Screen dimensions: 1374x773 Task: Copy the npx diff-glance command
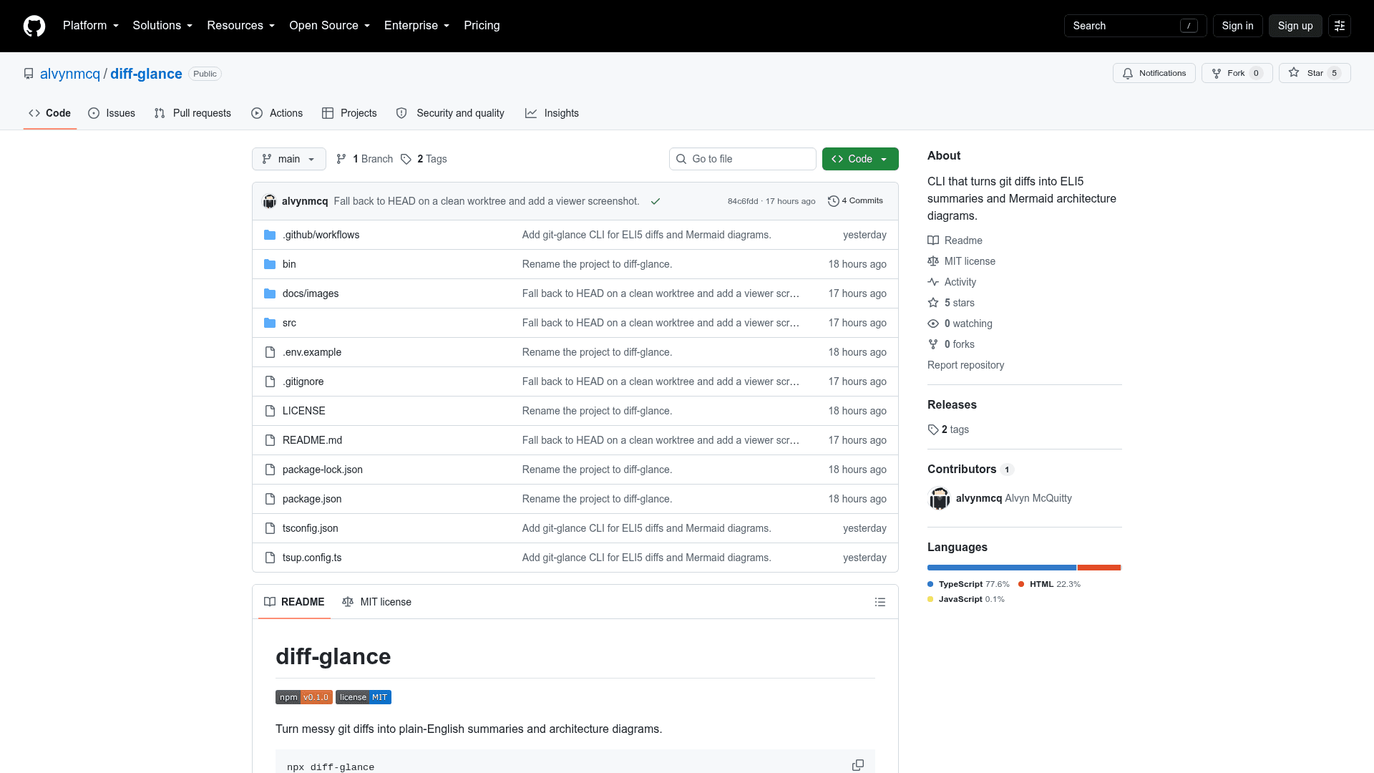click(x=858, y=765)
